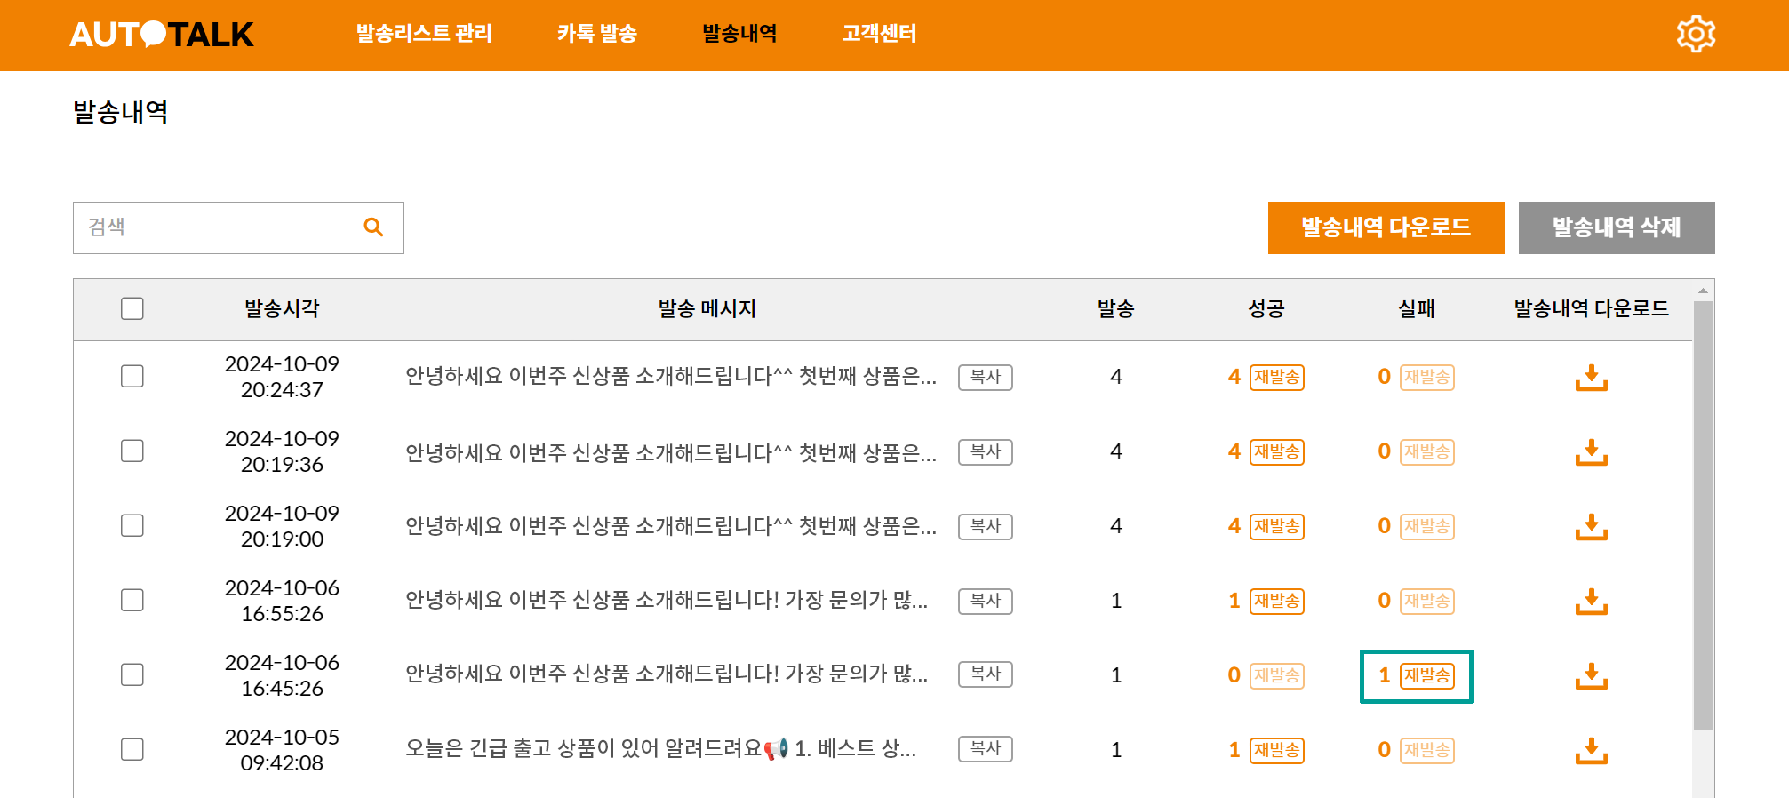Copy message of the 20:24:37 row with 복사

pyautogui.click(x=985, y=377)
